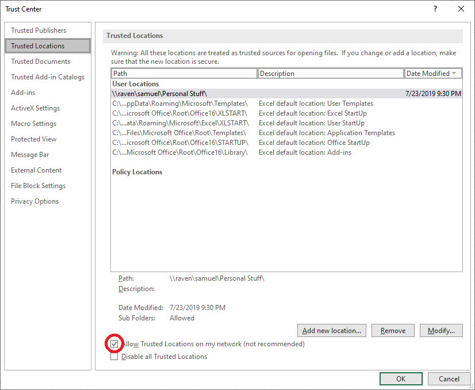
Task: Open Trusted Add-in Catalogs
Action: coord(48,77)
